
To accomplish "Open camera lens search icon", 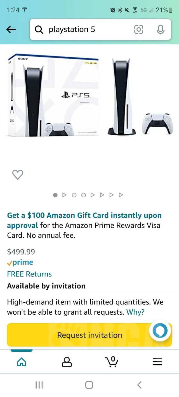I will (139, 29).
